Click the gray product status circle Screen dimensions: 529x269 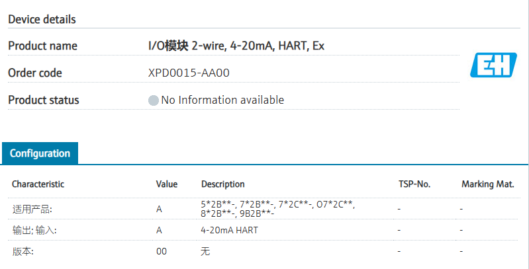154,100
